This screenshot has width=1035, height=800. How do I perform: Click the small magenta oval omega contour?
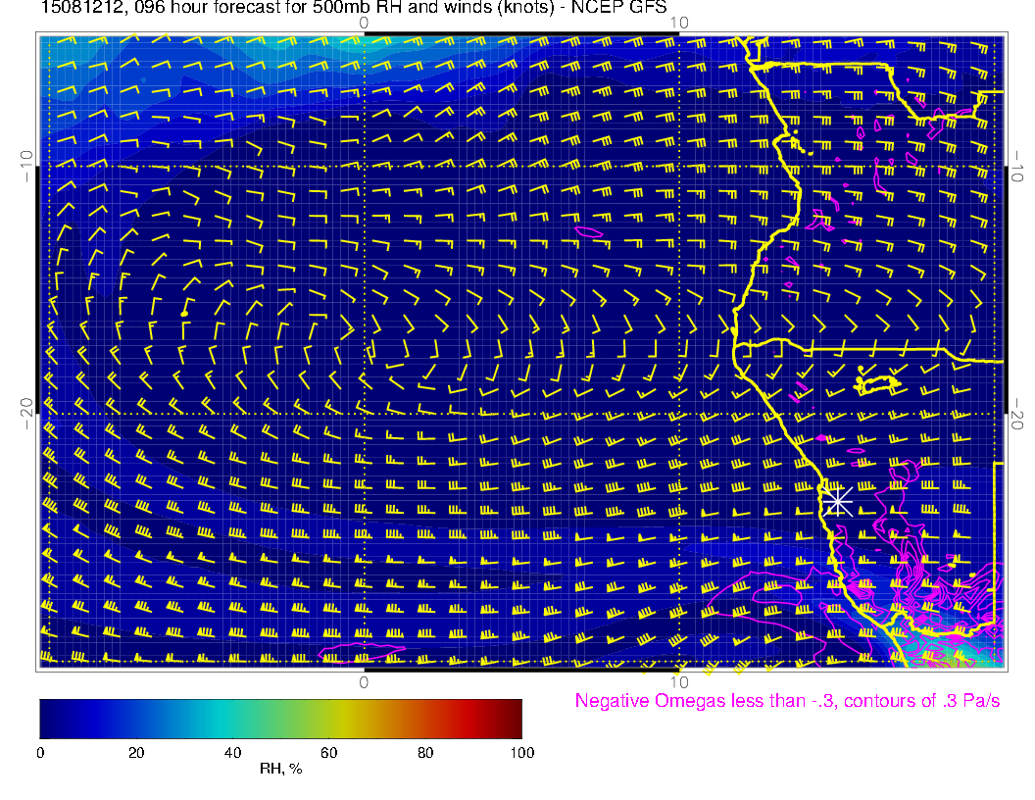tap(588, 231)
